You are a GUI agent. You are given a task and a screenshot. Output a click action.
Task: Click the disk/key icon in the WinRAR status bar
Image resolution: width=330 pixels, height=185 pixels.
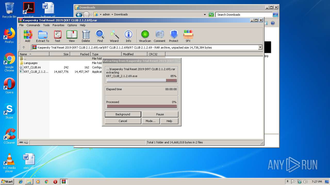click(24, 142)
